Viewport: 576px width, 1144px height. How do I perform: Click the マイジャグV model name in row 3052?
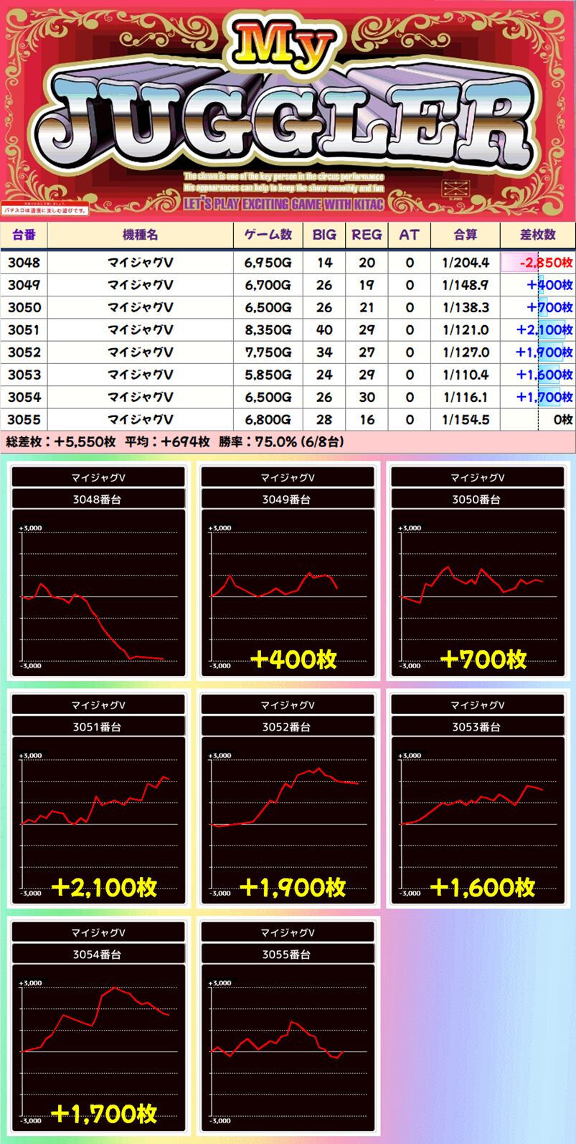point(141,352)
